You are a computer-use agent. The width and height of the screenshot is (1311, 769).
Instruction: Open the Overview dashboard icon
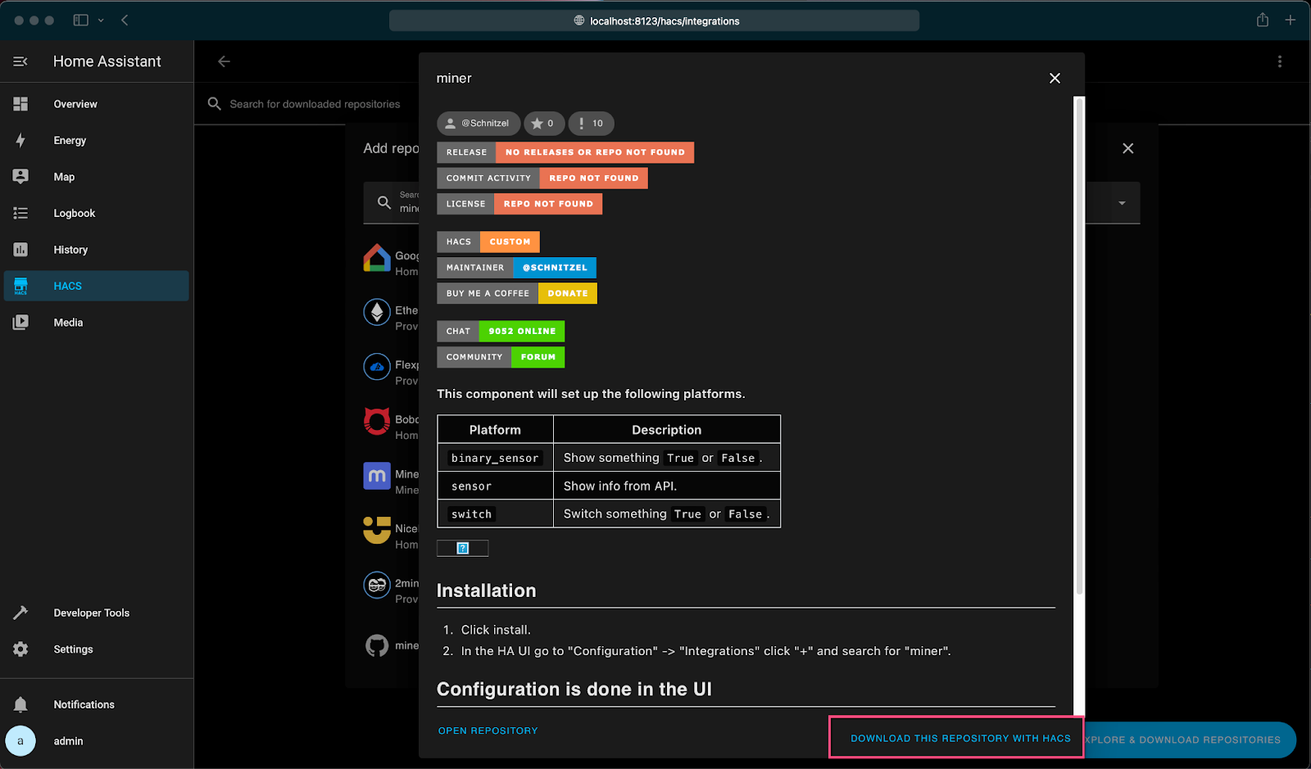(x=20, y=104)
